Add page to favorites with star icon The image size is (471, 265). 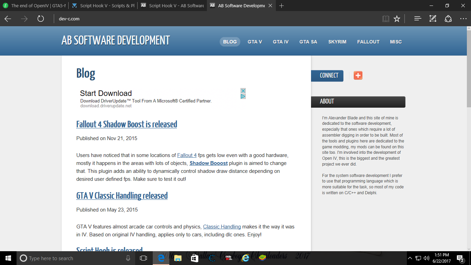pyautogui.click(x=397, y=19)
